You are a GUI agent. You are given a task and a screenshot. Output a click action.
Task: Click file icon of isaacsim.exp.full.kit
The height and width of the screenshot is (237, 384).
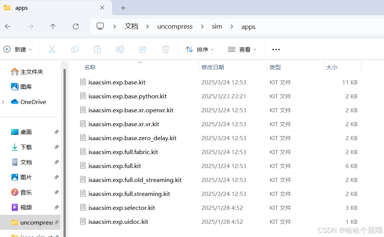(83, 165)
